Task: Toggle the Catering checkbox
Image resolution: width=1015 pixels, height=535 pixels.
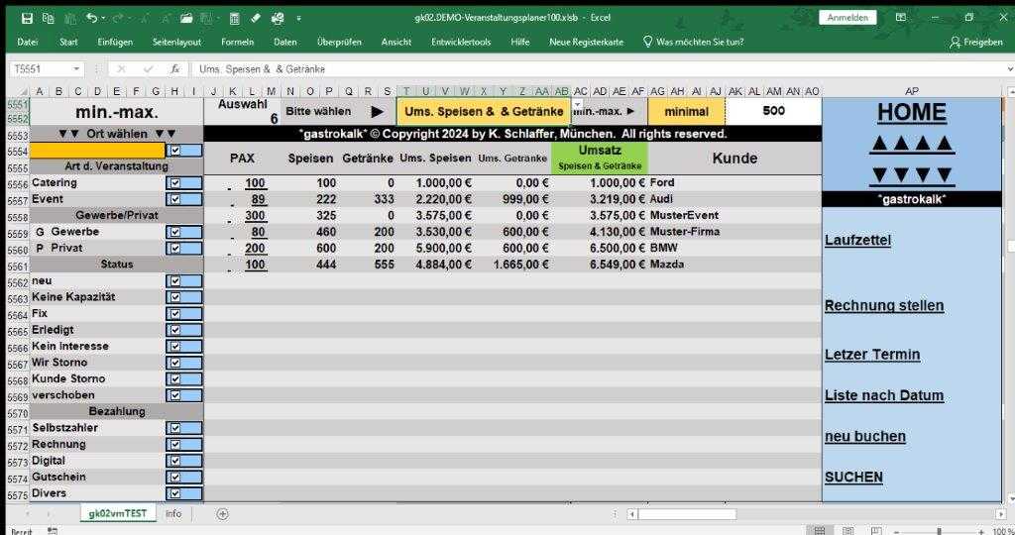Action: tap(175, 183)
